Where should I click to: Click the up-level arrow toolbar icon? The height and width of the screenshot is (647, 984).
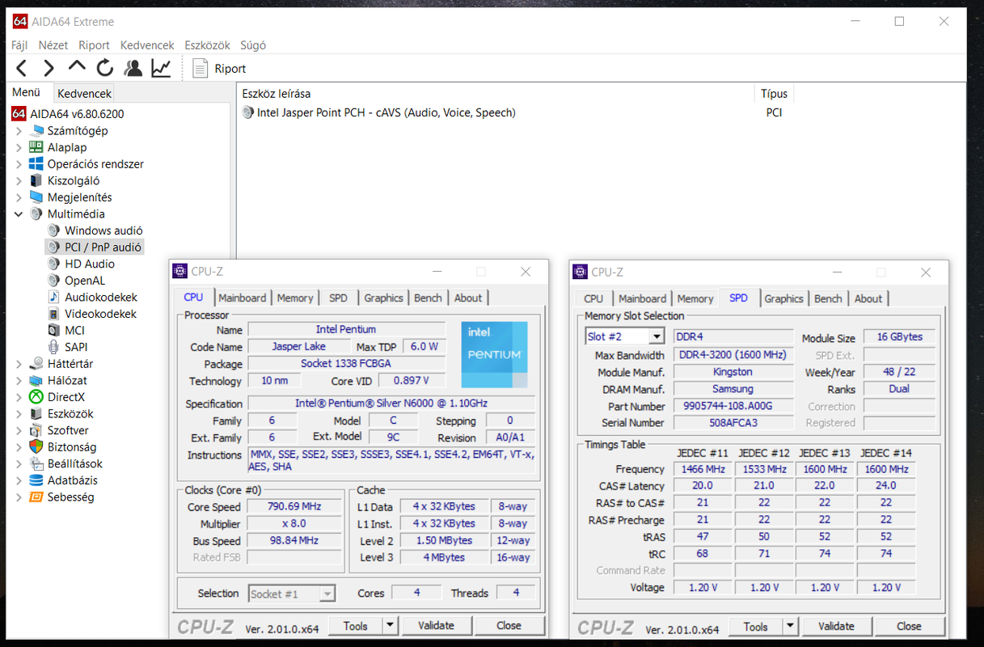click(x=77, y=66)
